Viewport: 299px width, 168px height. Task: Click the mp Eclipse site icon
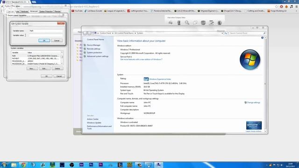click(171, 23)
